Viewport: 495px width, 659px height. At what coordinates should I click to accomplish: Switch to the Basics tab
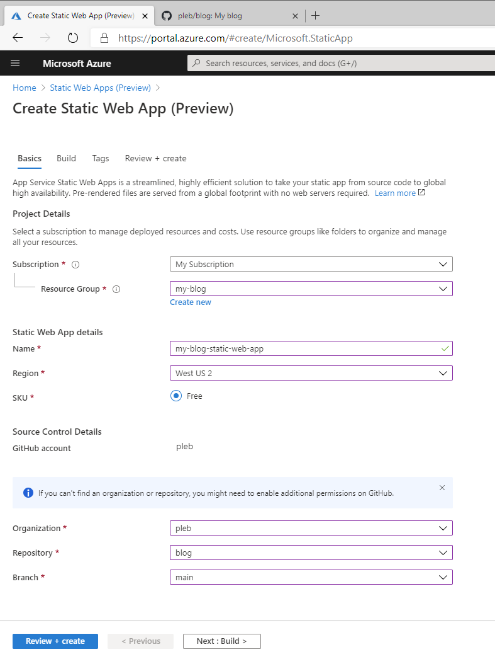click(x=30, y=158)
